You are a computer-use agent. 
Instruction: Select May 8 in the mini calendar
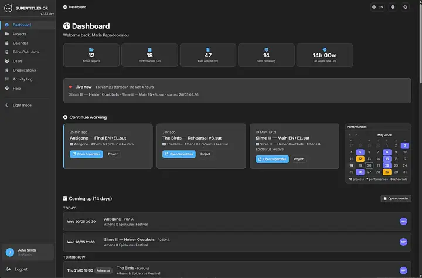[x=387, y=152]
